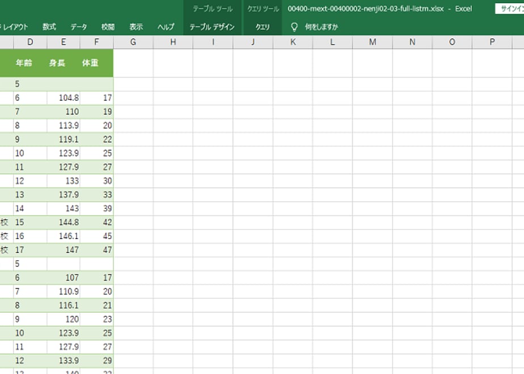Select the age cell showing 16
Viewport: 524px width, 374px height.
pos(30,236)
